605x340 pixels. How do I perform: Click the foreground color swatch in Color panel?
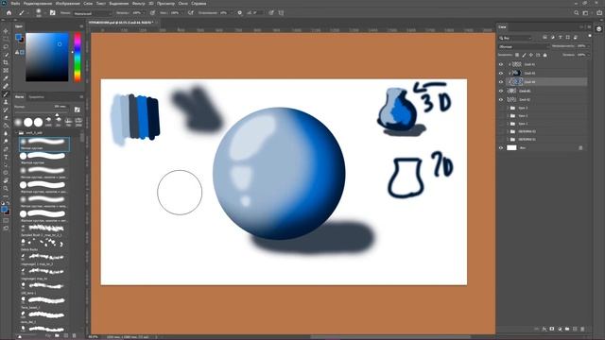click(x=19, y=37)
